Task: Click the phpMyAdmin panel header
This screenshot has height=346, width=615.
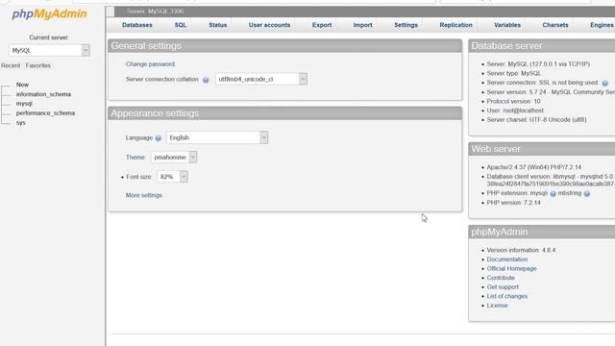Action: [x=542, y=232]
